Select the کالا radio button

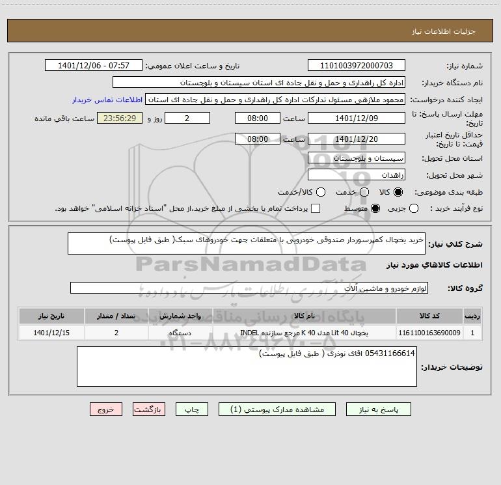pos(398,192)
